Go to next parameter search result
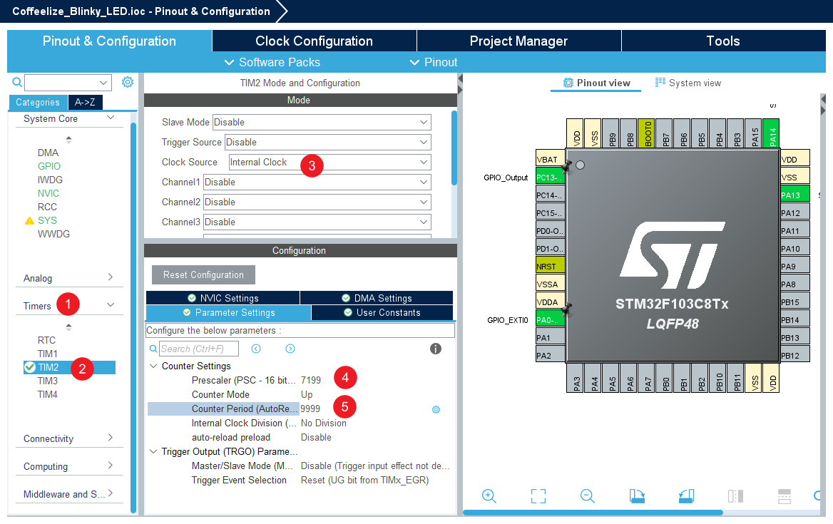This screenshot has width=833, height=524. (290, 349)
